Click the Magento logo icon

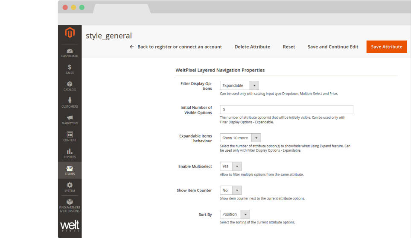click(x=70, y=33)
